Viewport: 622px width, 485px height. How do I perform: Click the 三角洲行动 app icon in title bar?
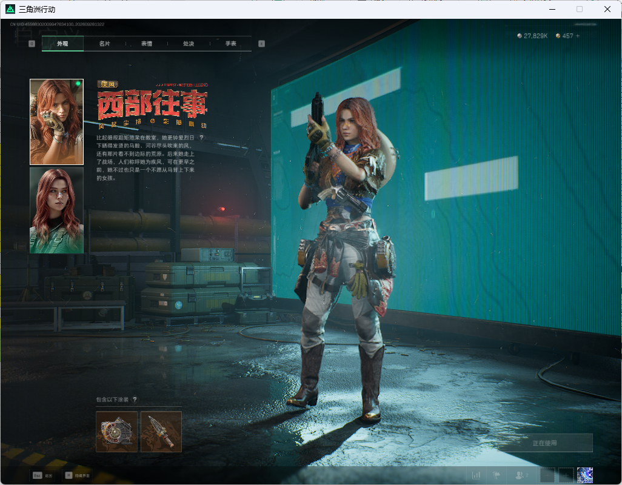tap(10, 8)
